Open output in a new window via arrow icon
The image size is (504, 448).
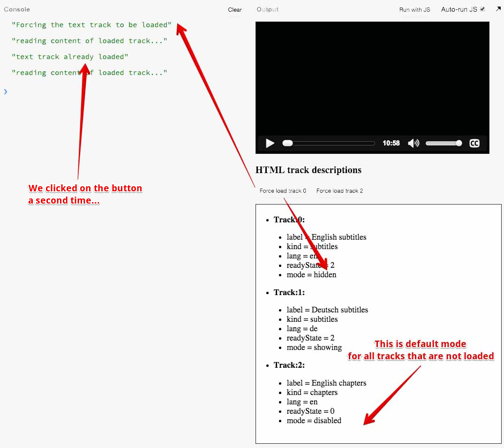(498, 8)
